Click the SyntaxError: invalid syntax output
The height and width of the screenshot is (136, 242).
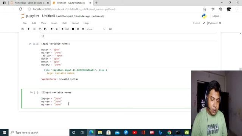click(x=60, y=79)
